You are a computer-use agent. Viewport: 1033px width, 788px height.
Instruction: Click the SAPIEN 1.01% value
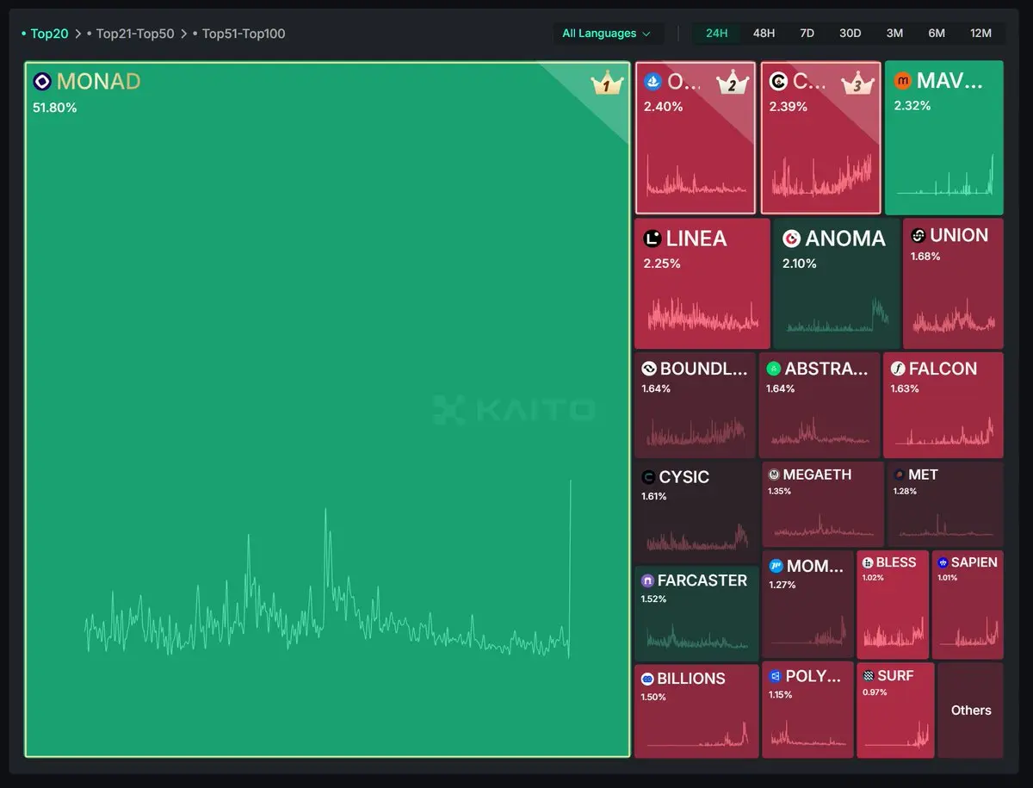[x=948, y=578]
